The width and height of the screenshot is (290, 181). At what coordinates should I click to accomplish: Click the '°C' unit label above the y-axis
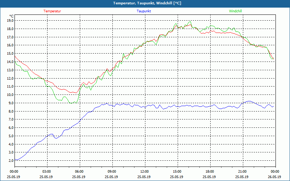point(12,16)
